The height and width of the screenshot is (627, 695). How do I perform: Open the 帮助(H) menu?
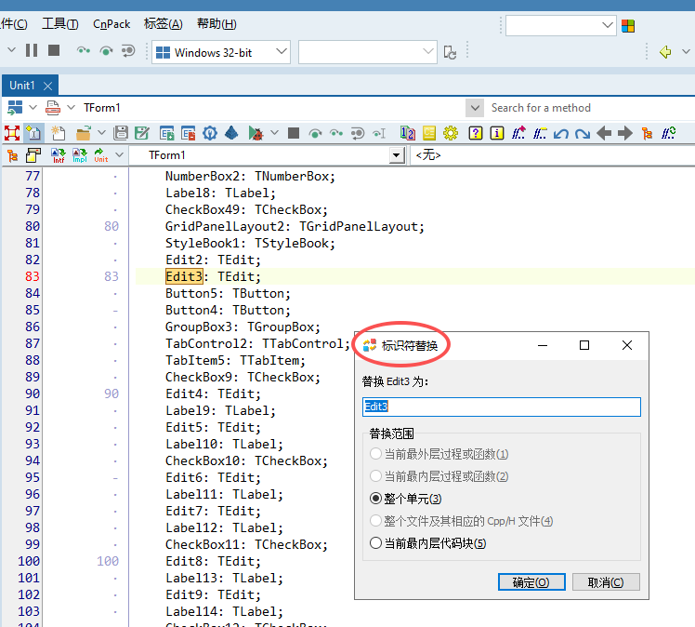[x=216, y=24]
